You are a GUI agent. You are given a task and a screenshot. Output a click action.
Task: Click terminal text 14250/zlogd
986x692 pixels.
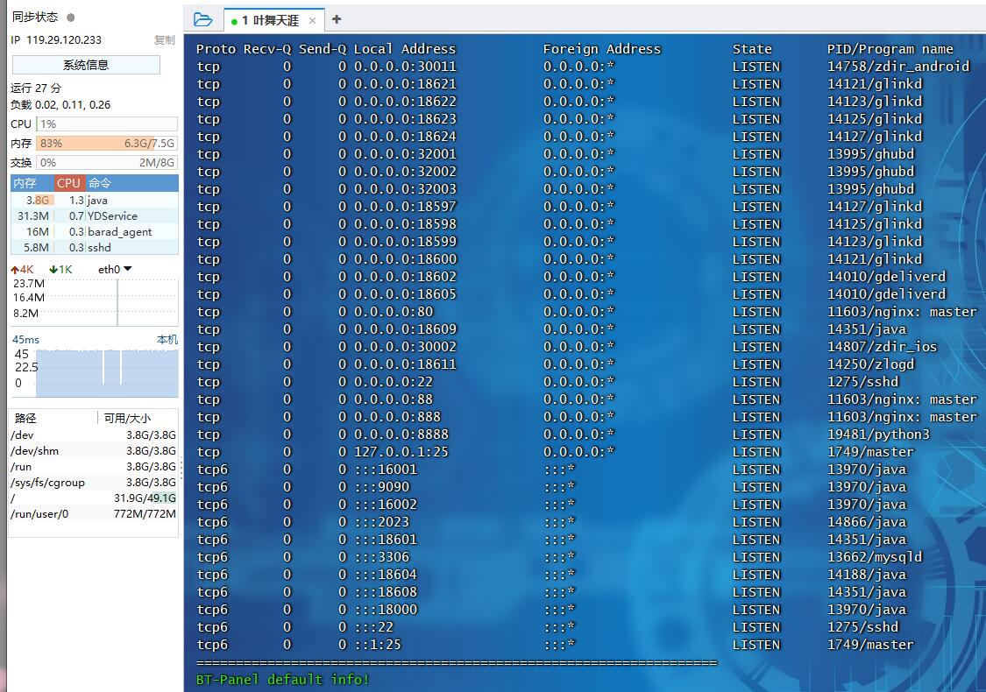click(870, 364)
